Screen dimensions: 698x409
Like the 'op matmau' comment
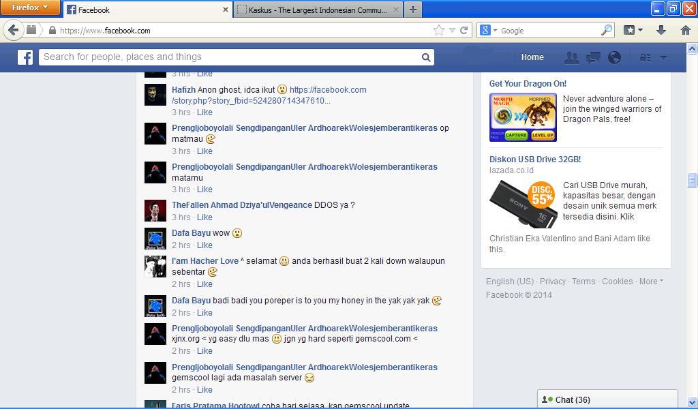[x=204, y=151]
